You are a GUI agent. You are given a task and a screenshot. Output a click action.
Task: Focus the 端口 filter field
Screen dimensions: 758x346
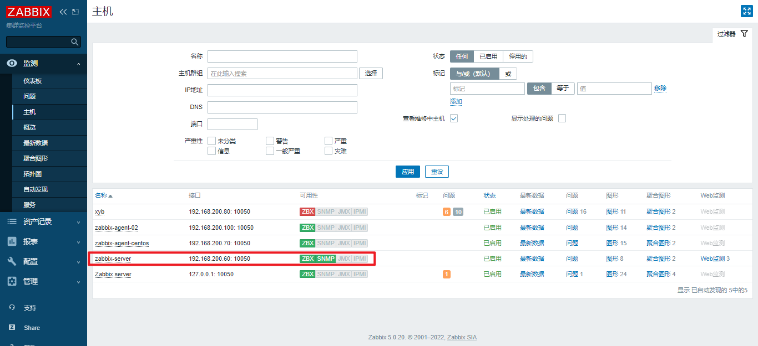pos(233,124)
